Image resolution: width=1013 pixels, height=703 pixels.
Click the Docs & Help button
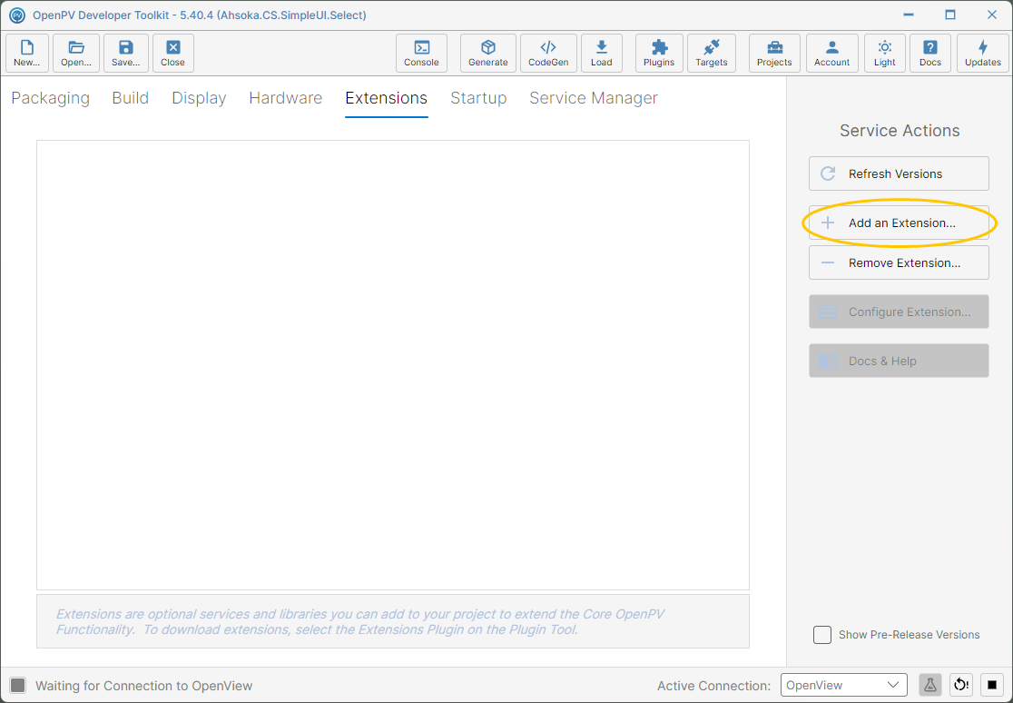(x=899, y=361)
